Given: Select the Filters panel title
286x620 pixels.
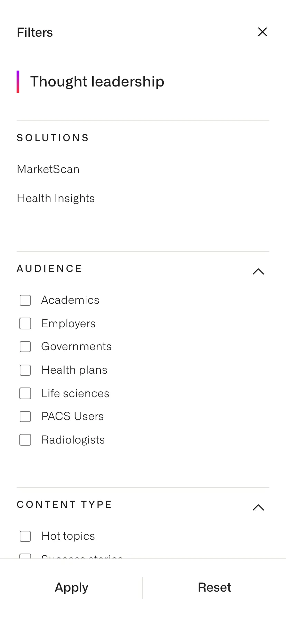Looking at the screenshot, I should (x=35, y=32).
